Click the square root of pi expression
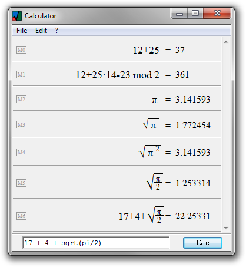246x267 pixels. [x=151, y=124]
